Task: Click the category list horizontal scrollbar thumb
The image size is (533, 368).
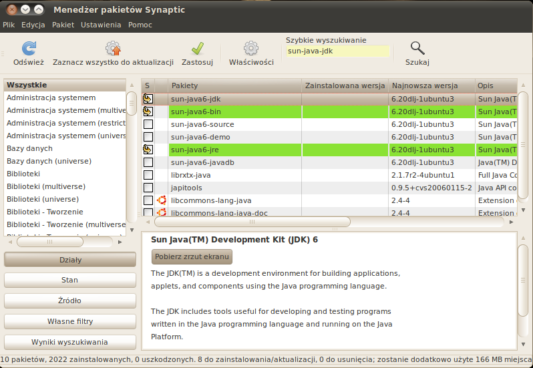Action: click(50, 242)
